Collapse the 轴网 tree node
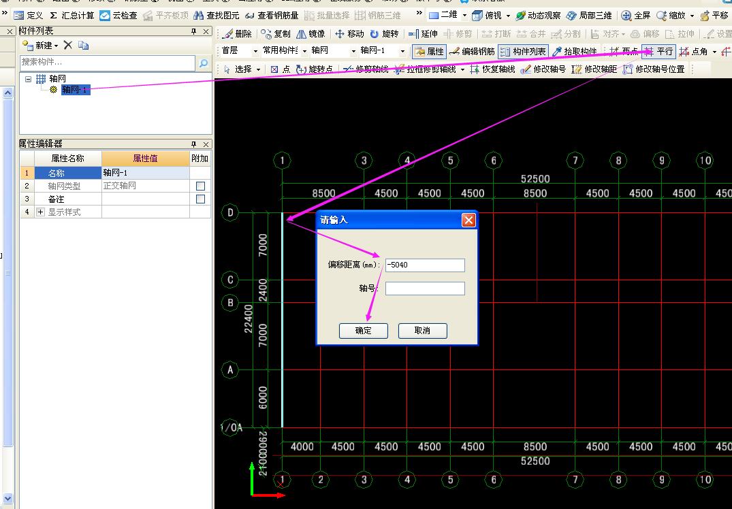The width and height of the screenshot is (732, 509). [x=29, y=79]
